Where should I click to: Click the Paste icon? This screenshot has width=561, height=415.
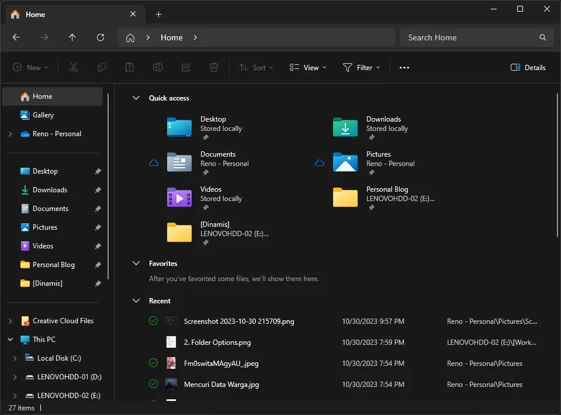click(x=129, y=67)
